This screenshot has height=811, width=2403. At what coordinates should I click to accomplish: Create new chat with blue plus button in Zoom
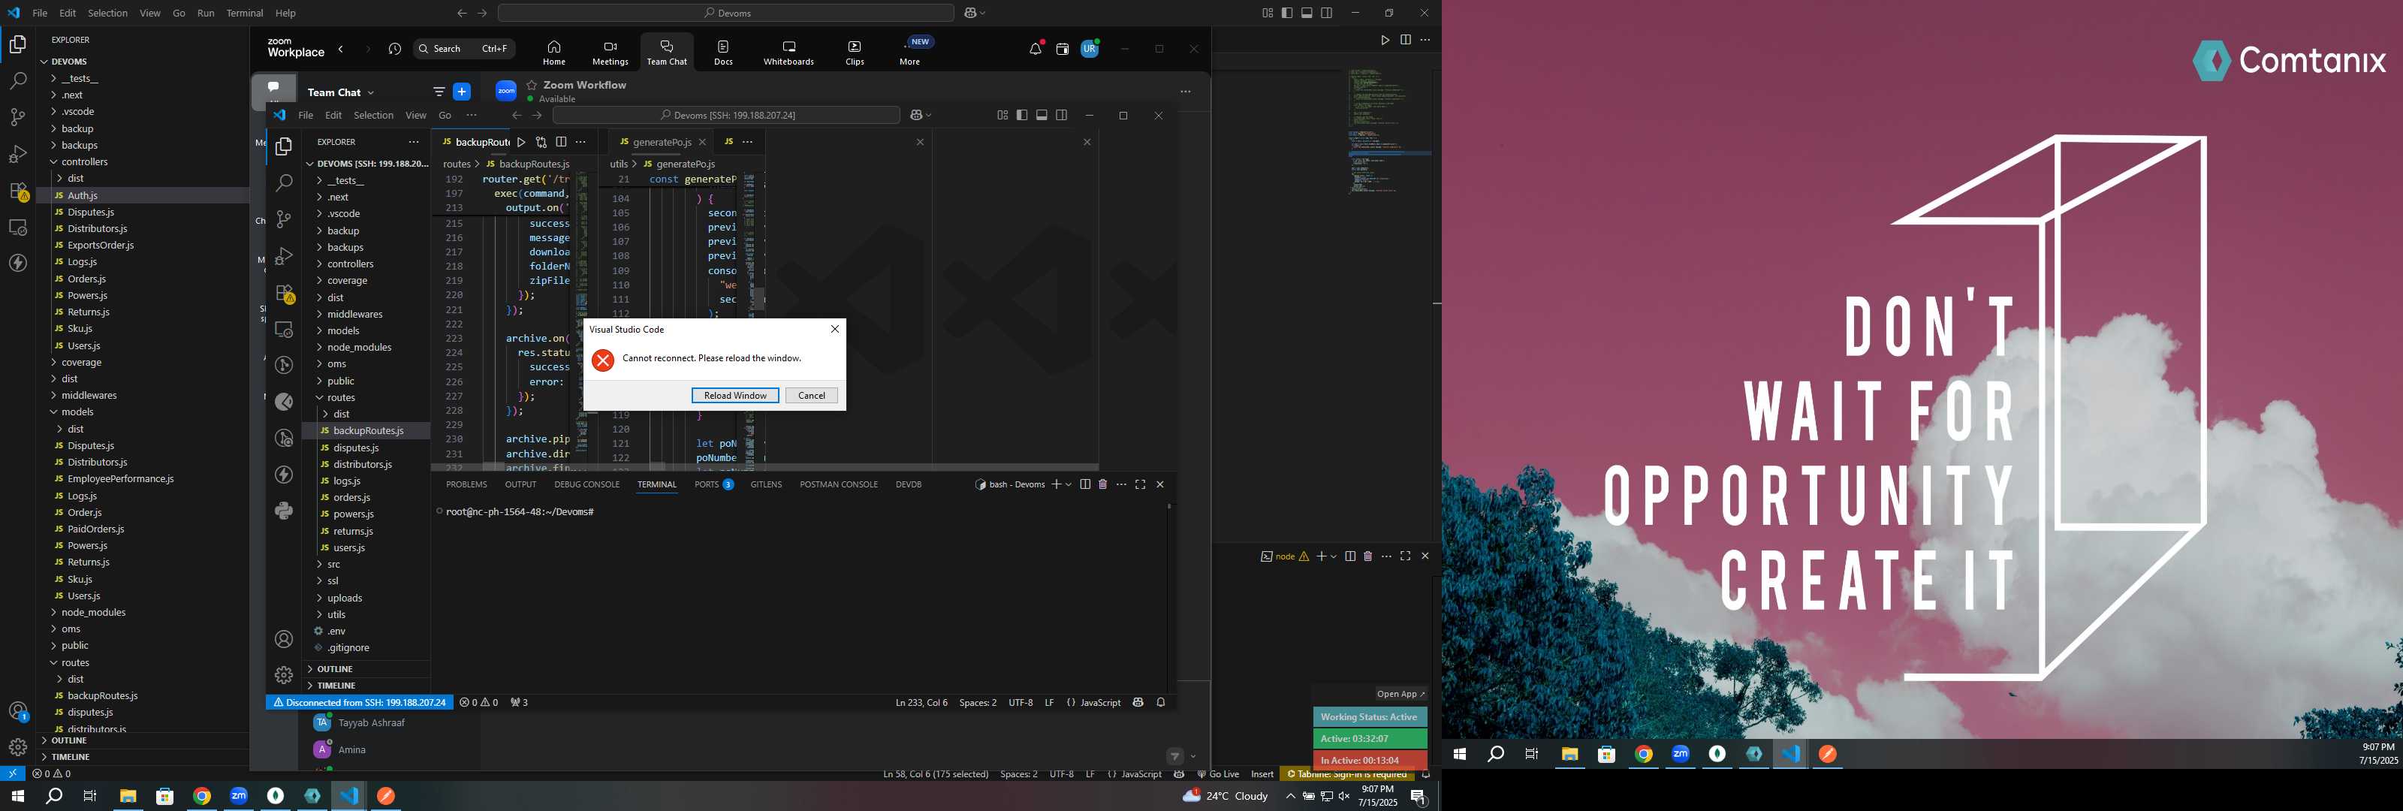[x=462, y=92]
